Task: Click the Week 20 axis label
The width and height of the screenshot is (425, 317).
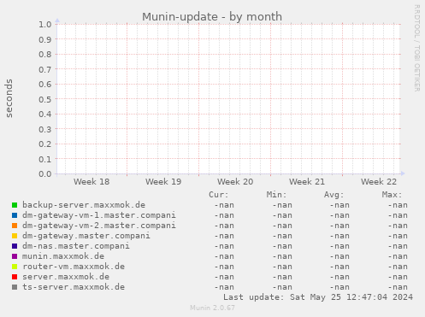Action: (235, 182)
